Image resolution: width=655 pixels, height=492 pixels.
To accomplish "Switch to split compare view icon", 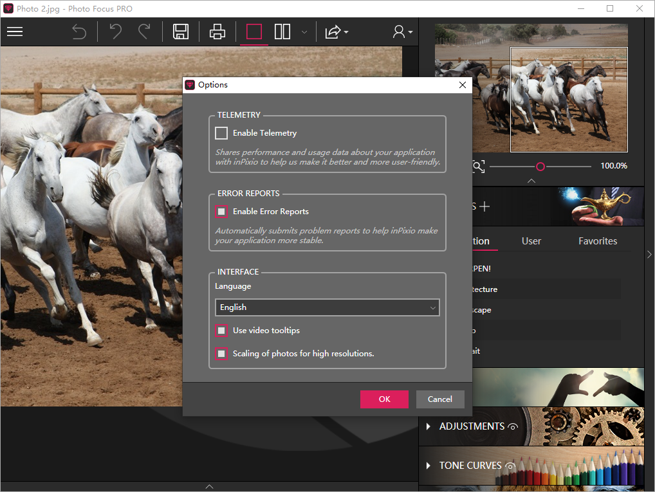I will [282, 32].
